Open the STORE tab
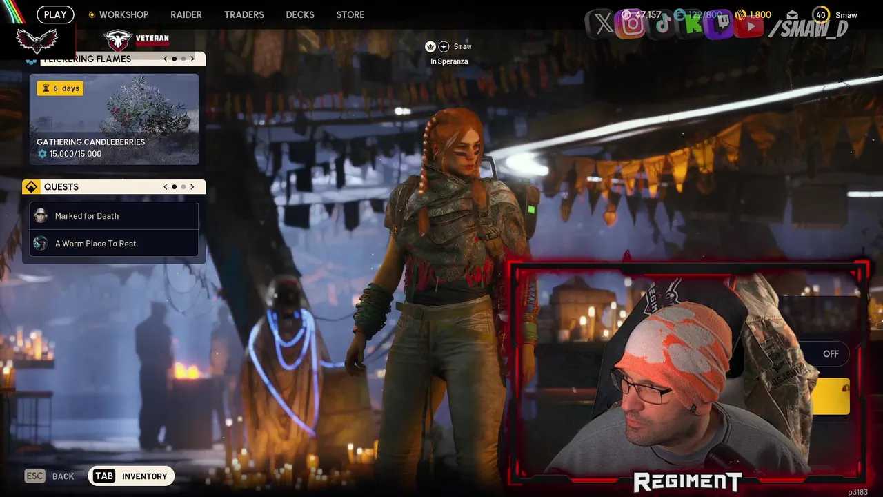 [350, 14]
